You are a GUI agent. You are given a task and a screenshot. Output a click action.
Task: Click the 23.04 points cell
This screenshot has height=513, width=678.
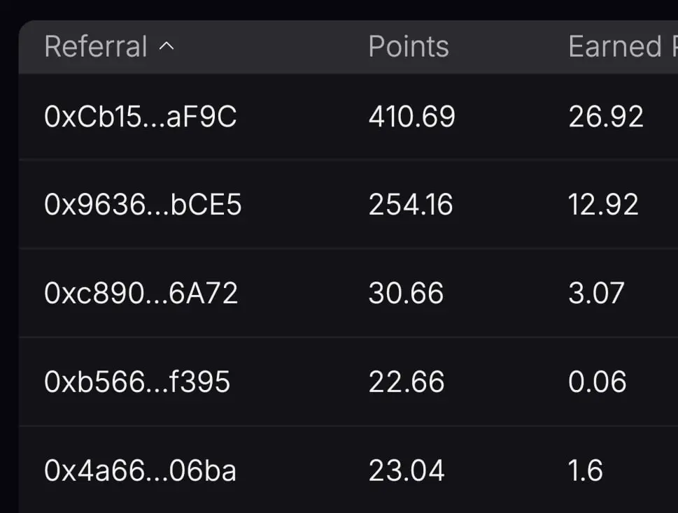(407, 470)
